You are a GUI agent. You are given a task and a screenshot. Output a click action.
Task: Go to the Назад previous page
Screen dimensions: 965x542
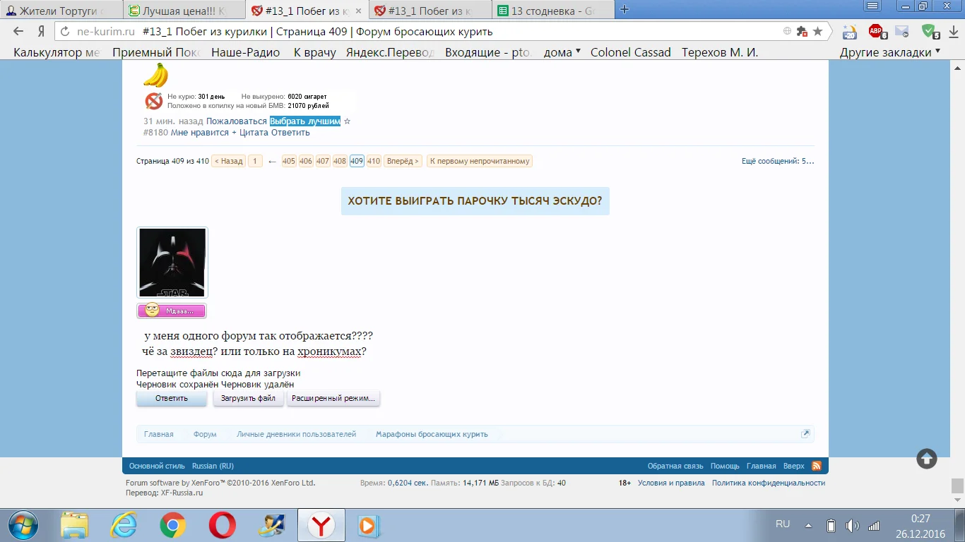coord(229,161)
